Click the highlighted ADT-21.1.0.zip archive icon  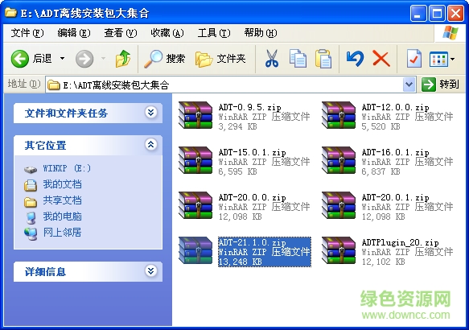(x=195, y=250)
